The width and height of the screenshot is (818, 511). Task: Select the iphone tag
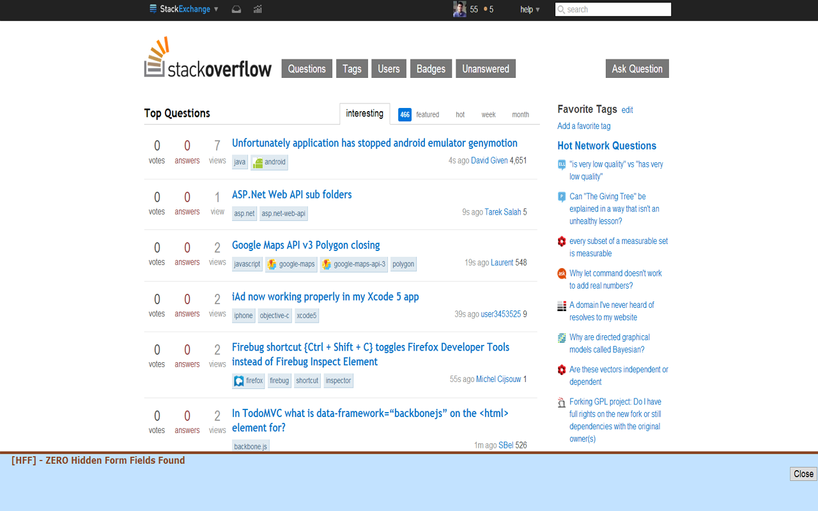coord(243,316)
